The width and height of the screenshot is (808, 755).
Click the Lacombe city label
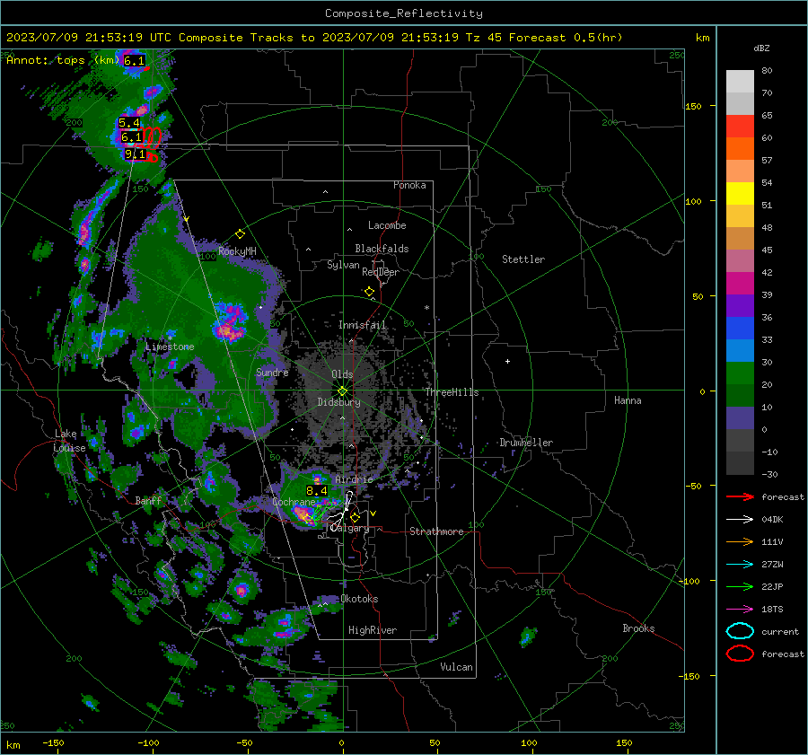(387, 225)
